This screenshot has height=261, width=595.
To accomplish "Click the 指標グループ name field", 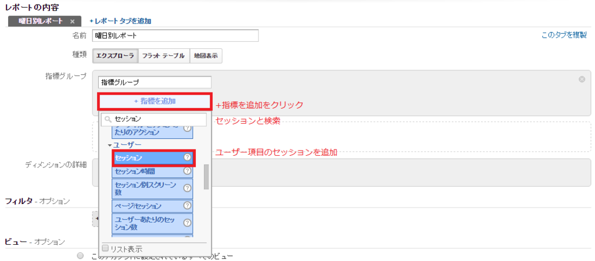I will point(155,82).
